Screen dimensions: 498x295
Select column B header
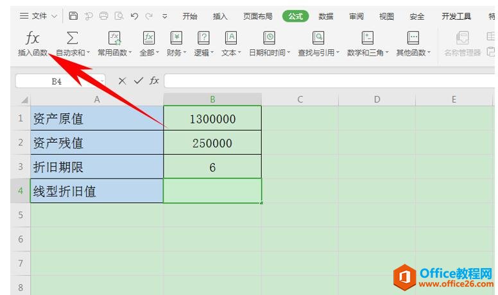(212, 99)
